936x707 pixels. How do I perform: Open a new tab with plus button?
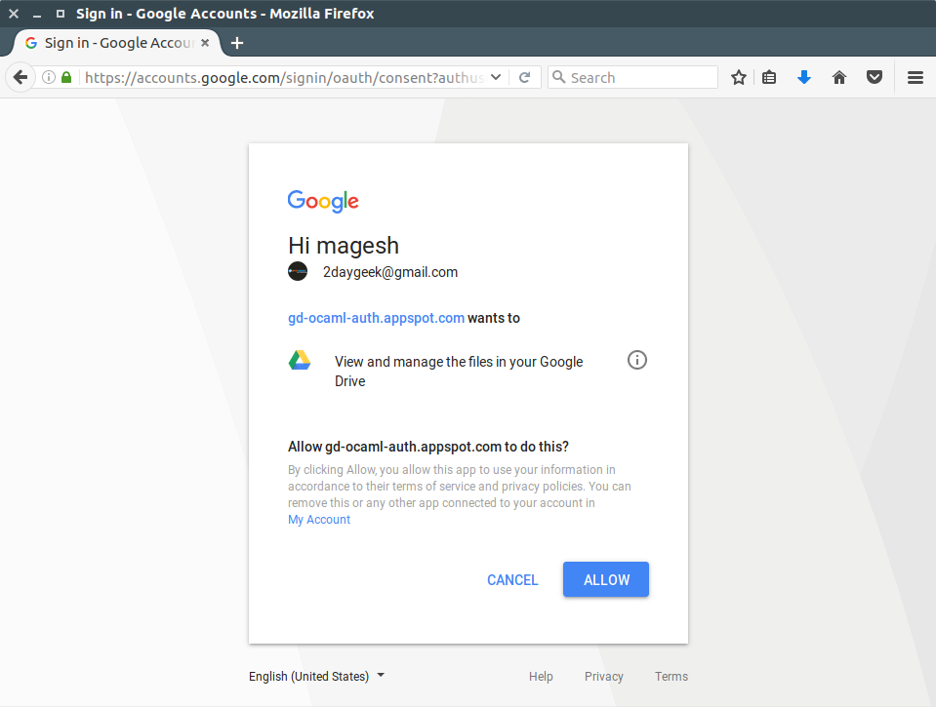[237, 43]
